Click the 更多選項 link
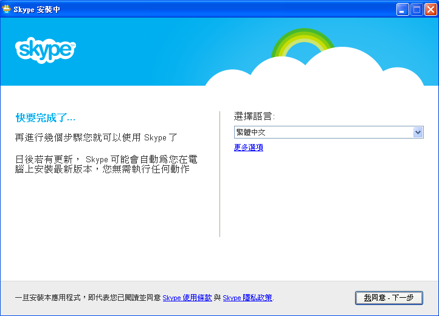This screenshot has height=316, width=439. pos(248,148)
